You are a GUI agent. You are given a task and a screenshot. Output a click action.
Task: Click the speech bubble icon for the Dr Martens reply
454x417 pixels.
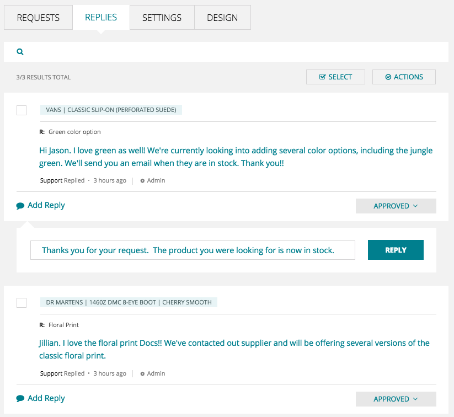click(20, 398)
